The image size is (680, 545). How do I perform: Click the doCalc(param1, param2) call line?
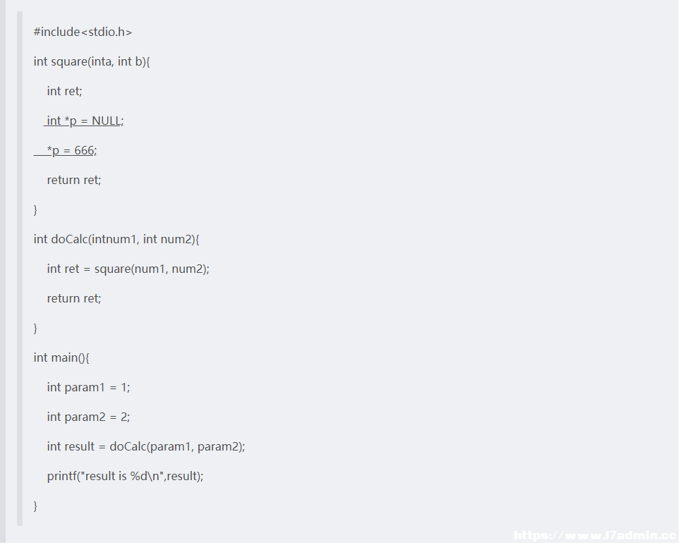pos(146,446)
